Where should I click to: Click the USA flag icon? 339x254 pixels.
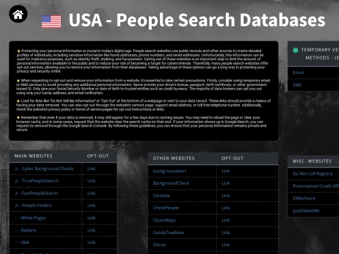(x=51, y=21)
